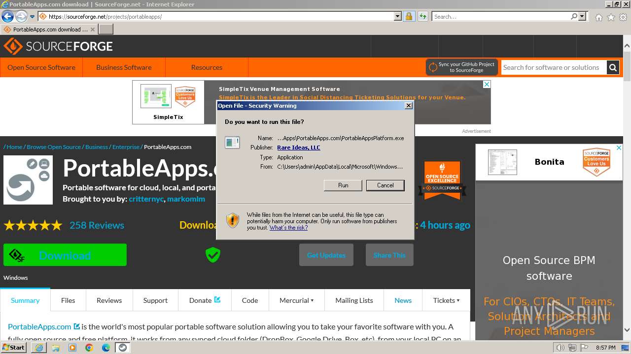Open the Rare Ideas, LLC publisher link
Screen dimensions: 631x354
298,147
